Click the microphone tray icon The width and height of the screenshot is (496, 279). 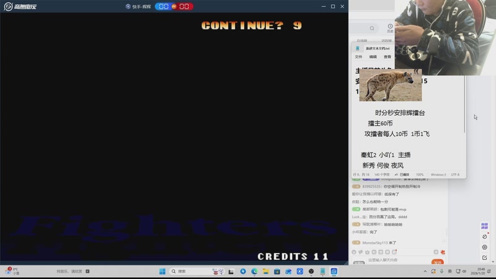click(x=441, y=272)
